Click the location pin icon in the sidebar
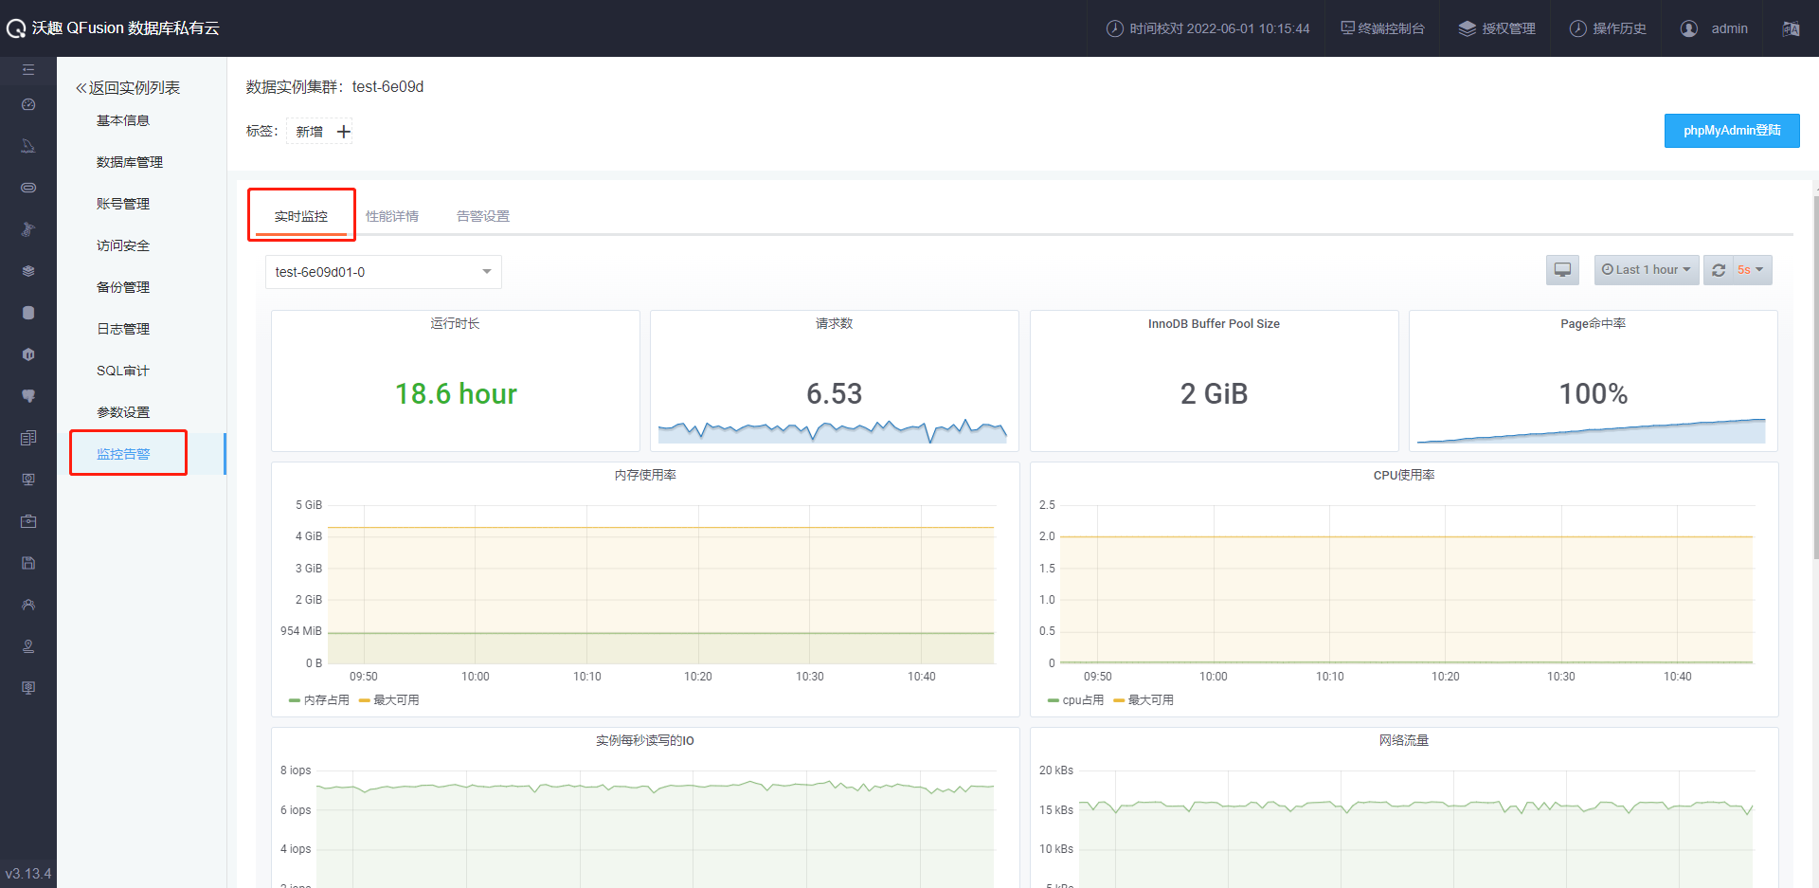Viewport: 1819px width, 888px height. point(28,646)
